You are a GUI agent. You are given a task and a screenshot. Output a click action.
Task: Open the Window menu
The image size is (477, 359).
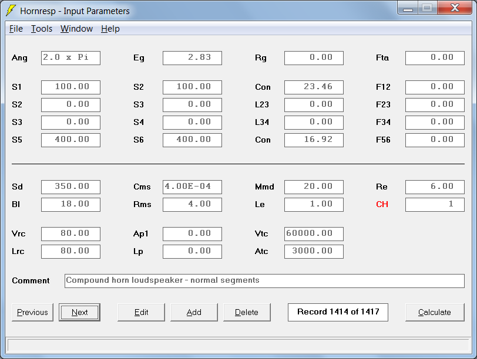[76, 29]
